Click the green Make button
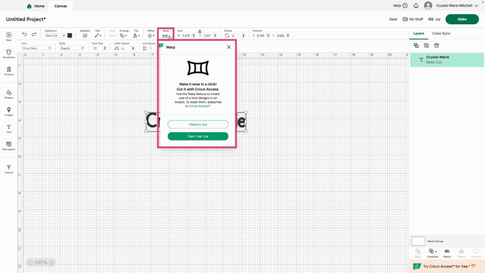 click(462, 19)
